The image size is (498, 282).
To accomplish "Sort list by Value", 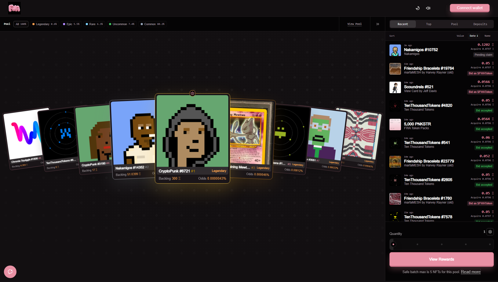I will click(460, 36).
